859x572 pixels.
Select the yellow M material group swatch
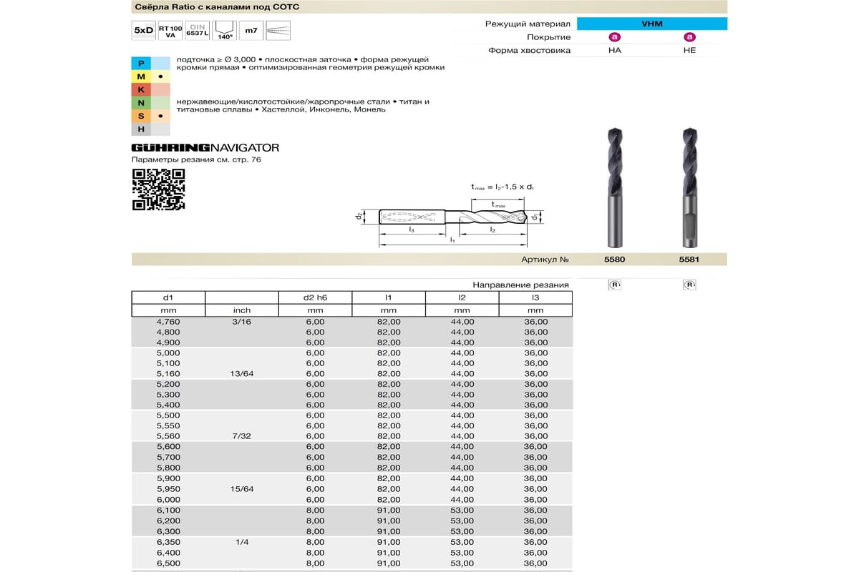(141, 77)
